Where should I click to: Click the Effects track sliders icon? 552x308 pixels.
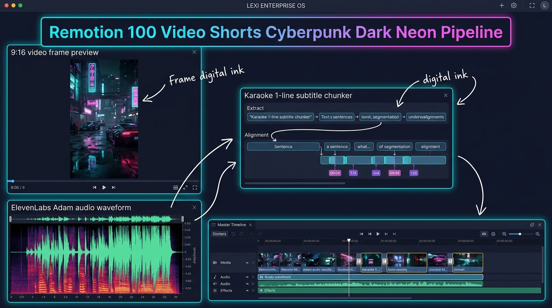[215, 291]
